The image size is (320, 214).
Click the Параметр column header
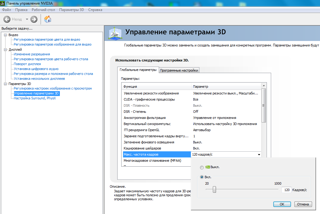click(x=226, y=87)
